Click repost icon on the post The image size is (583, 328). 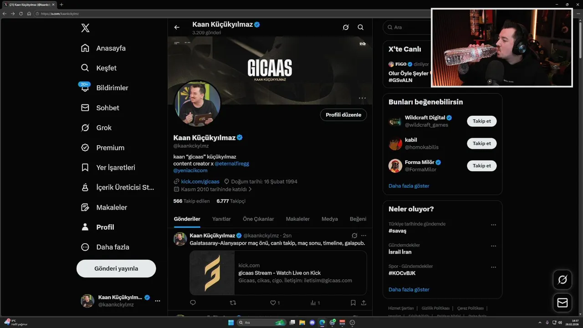click(x=233, y=302)
